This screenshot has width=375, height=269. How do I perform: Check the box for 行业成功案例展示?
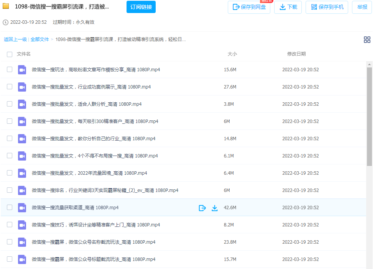point(10,87)
